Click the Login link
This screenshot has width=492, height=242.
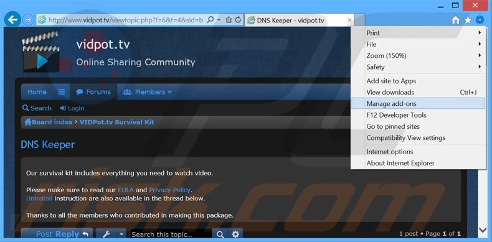72,108
